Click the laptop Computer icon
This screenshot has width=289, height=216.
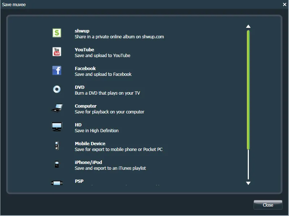tap(57, 108)
